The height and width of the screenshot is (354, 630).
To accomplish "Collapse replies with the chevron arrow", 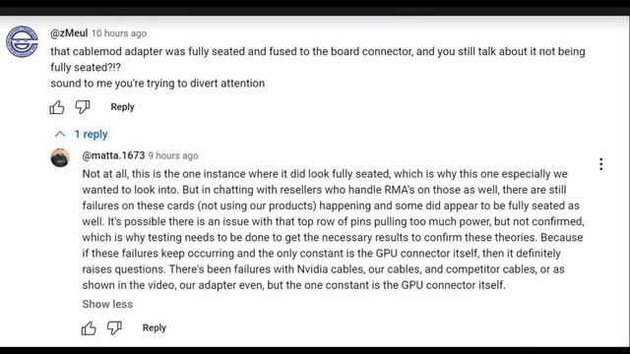I will click(60, 134).
